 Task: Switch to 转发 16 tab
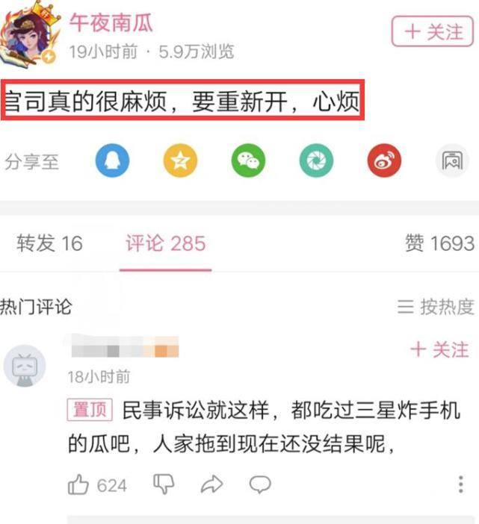49,243
